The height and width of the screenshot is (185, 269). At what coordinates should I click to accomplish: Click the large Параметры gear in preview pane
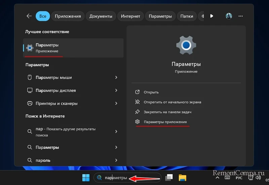(x=186, y=45)
